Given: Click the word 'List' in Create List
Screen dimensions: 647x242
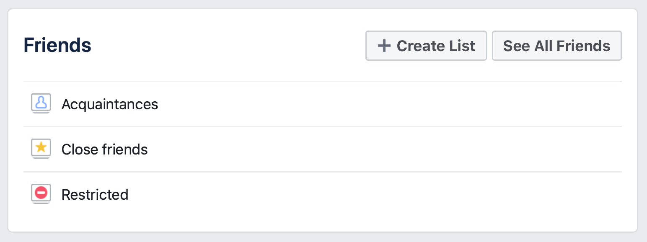Looking at the screenshot, I should pyautogui.click(x=463, y=46).
